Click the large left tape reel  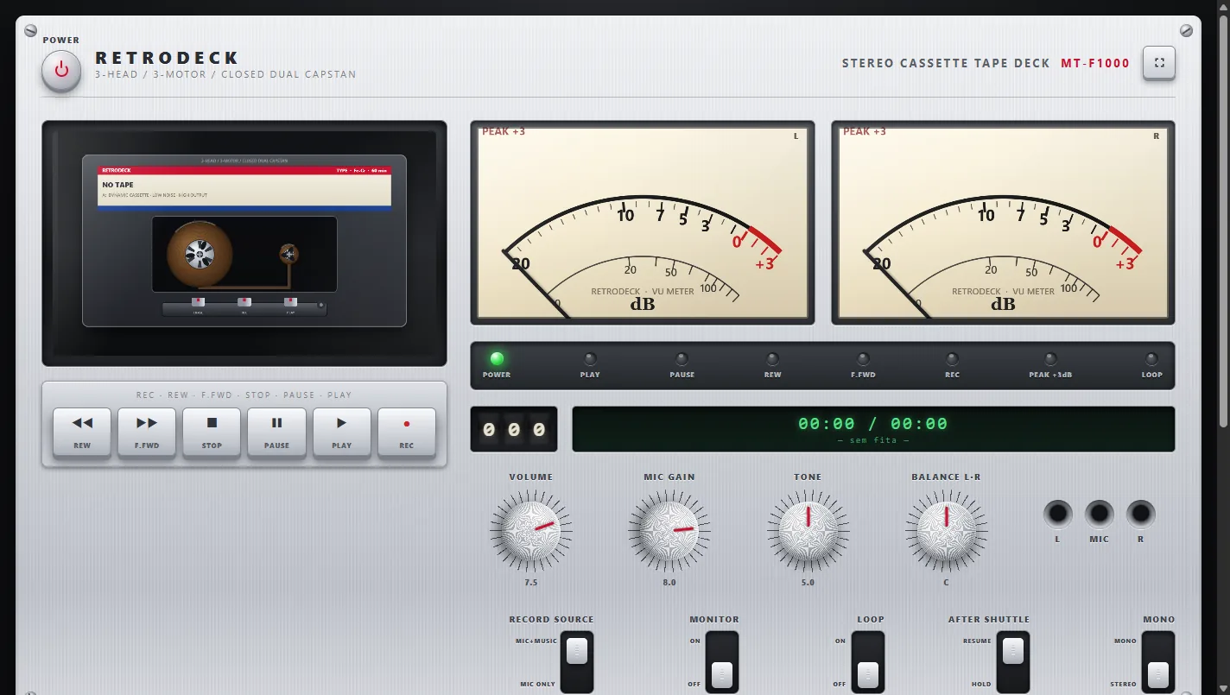pos(199,254)
